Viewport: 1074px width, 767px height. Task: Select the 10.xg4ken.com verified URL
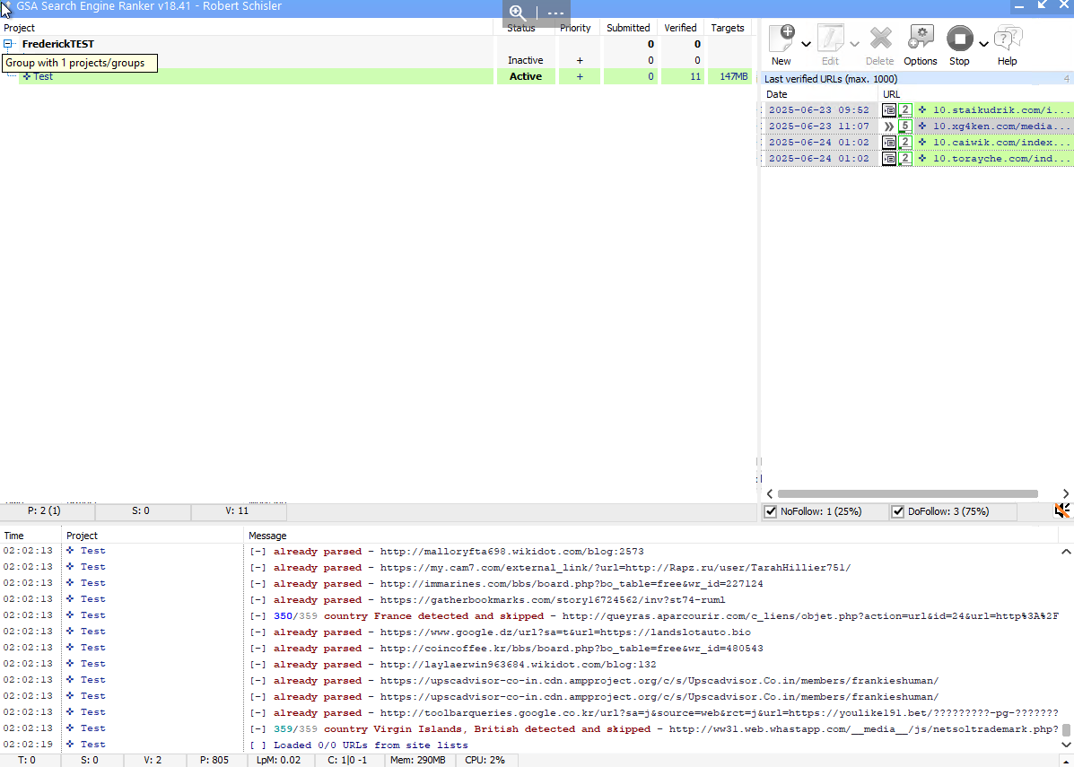tap(1002, 126)
